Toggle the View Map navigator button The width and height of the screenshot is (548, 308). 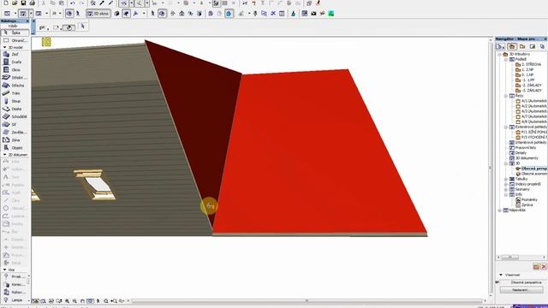click(x=522, y=46)
